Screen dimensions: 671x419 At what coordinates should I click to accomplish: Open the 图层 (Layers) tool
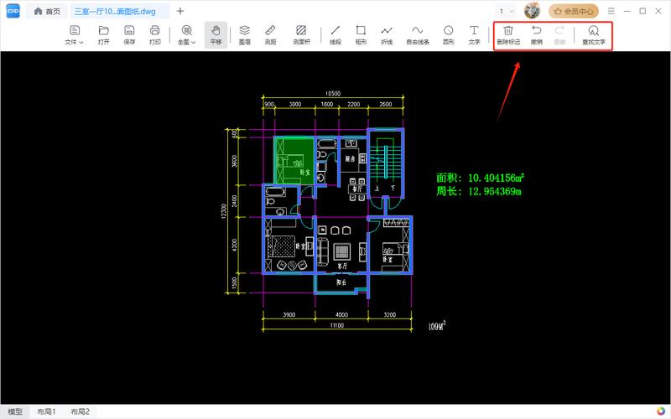(245, 34)
